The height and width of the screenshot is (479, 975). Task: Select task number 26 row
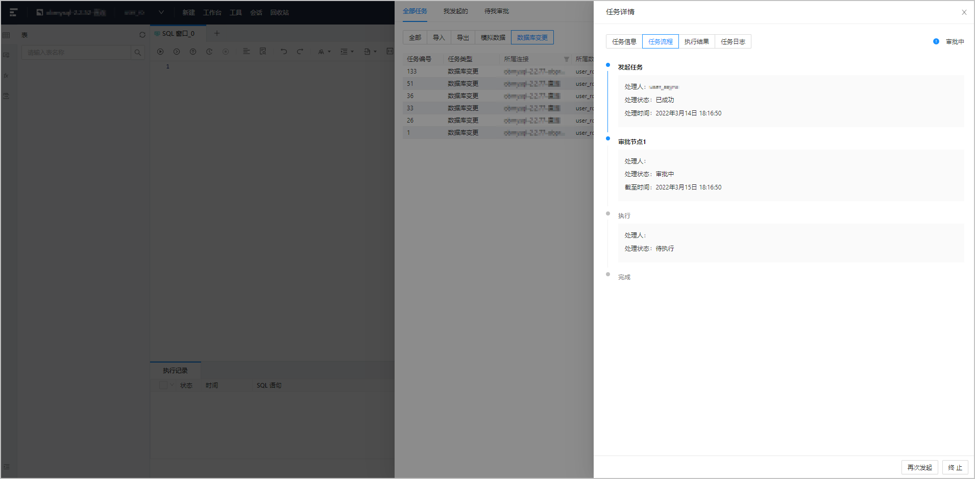498,121
